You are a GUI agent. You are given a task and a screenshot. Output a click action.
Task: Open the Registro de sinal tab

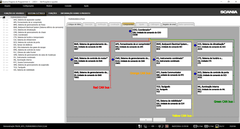click(x=169, y=25)
